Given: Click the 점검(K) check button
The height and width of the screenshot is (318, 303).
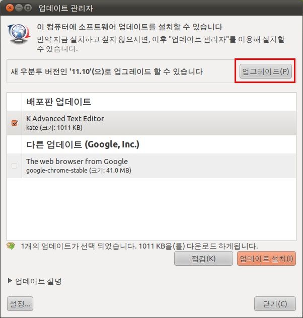Looking at the screenshot, I should [203, 259].
